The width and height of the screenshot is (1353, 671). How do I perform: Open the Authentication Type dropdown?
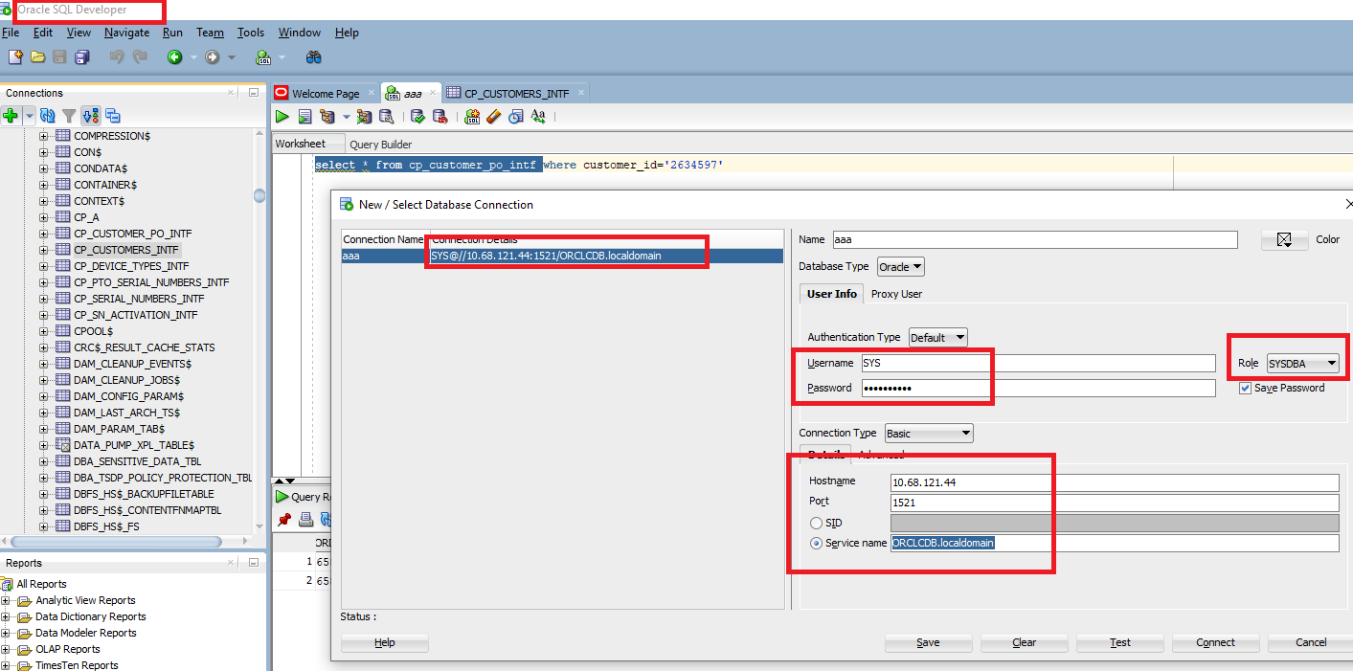pos(937,337)
